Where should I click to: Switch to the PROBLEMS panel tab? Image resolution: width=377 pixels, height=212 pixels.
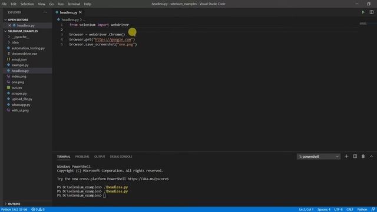pyautogui.click(x=82, y=157)
